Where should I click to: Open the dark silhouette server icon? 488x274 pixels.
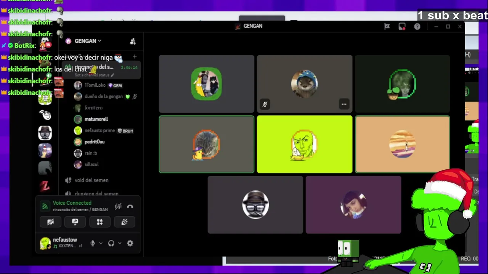pos(45,168)
